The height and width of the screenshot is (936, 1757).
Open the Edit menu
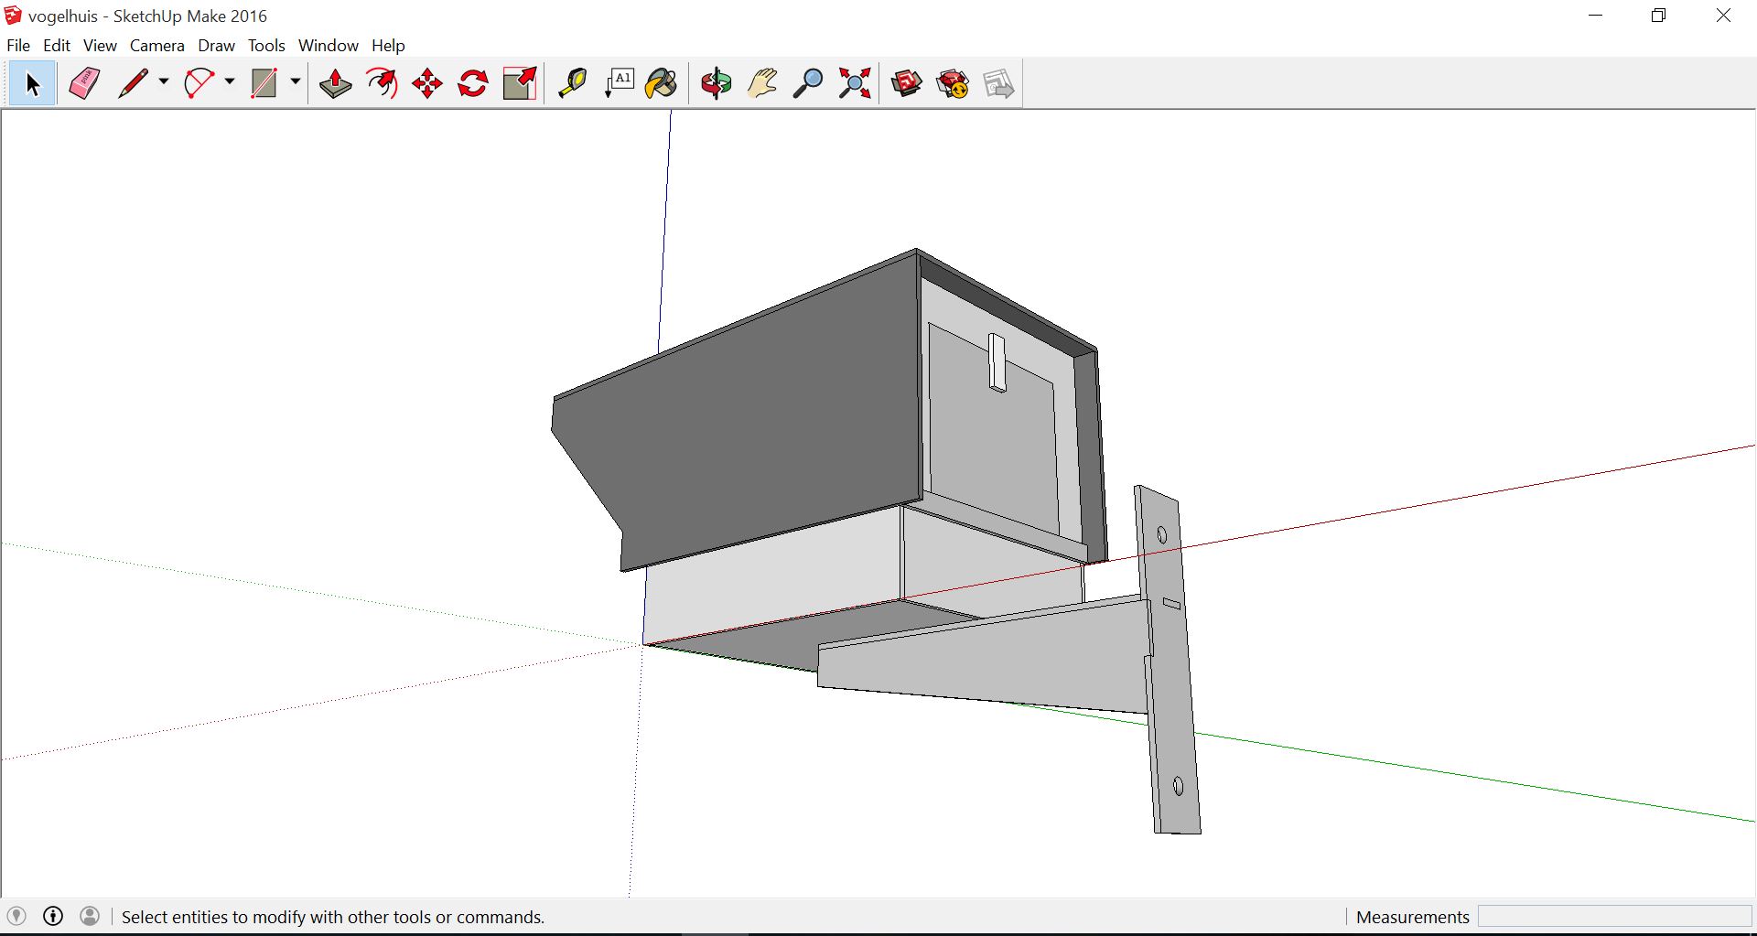coord(57,45)
